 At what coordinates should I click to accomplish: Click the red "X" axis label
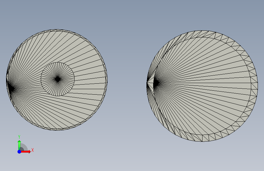(x=33, y=150)
